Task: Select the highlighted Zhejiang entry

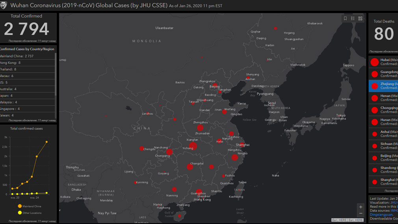Action: (x=383, y=86)
